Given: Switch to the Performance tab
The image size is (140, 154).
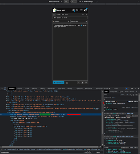Looking at the screenshot, I should [51, 89].
